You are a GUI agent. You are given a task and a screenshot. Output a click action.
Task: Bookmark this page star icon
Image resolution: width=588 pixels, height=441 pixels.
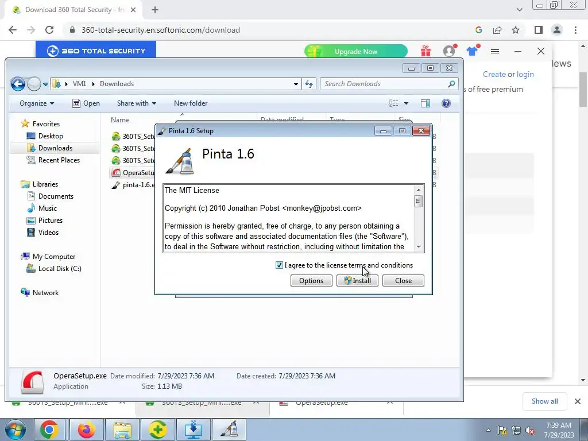516,30
